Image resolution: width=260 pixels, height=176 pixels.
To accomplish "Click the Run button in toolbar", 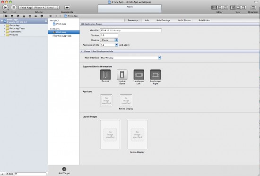I will point(5,8).
